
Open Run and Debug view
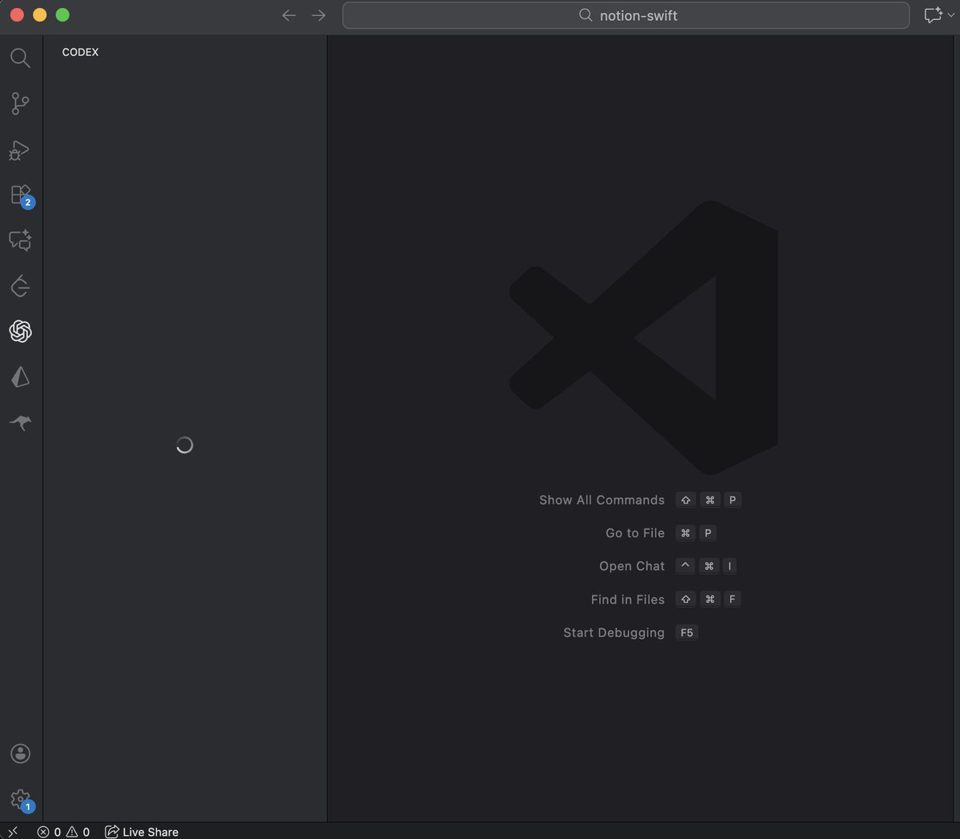[20, 150]
